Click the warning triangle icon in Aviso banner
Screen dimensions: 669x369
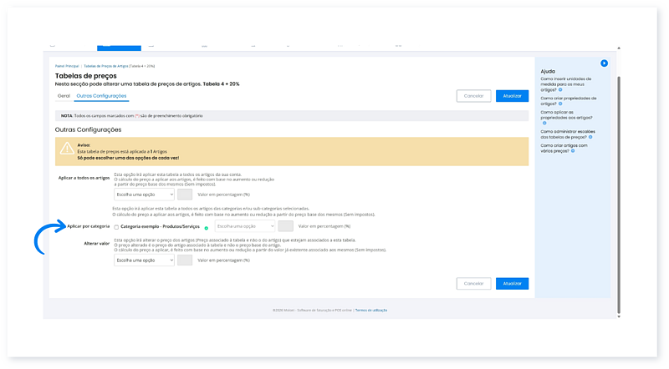pyautogui.click(x=65, y=147)
